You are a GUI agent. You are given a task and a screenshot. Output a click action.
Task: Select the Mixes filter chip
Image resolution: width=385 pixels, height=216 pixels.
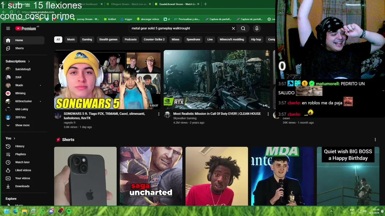tap(175, 40)
